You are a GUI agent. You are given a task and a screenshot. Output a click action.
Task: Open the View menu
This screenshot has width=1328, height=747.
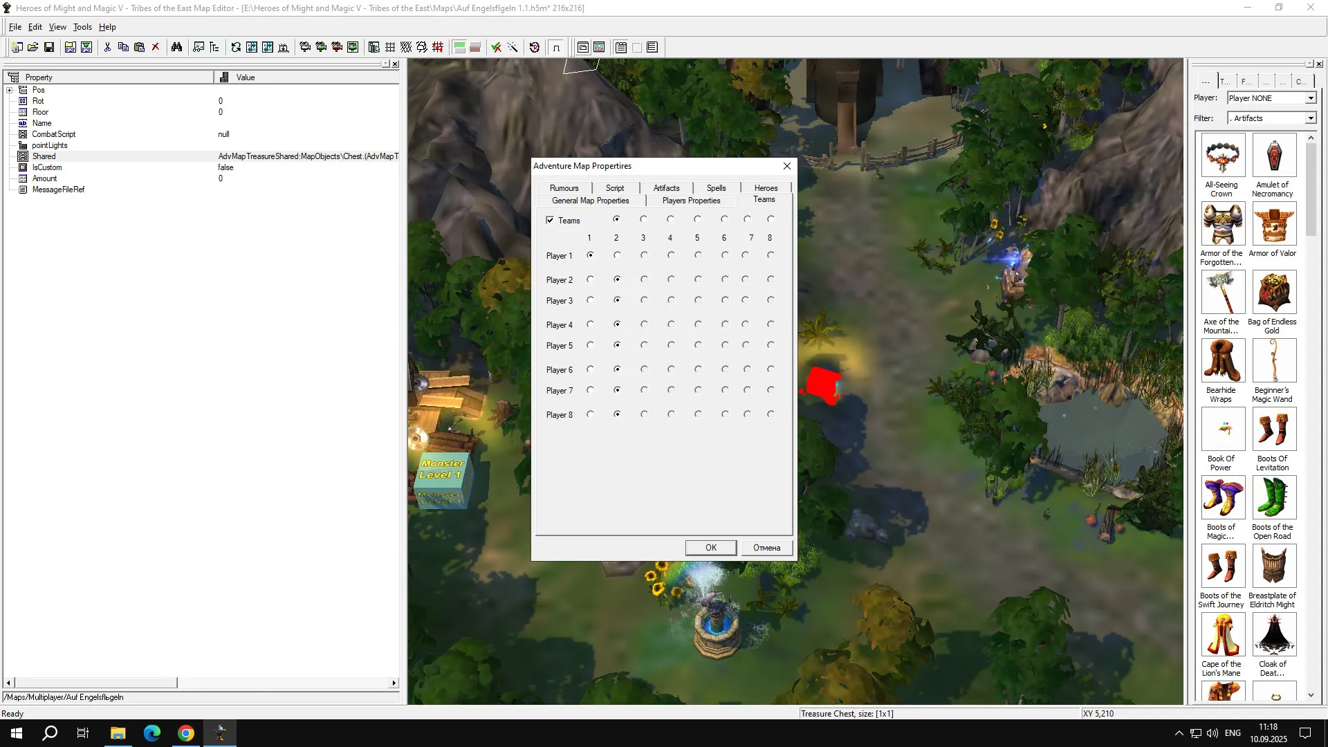click(57, 27)
